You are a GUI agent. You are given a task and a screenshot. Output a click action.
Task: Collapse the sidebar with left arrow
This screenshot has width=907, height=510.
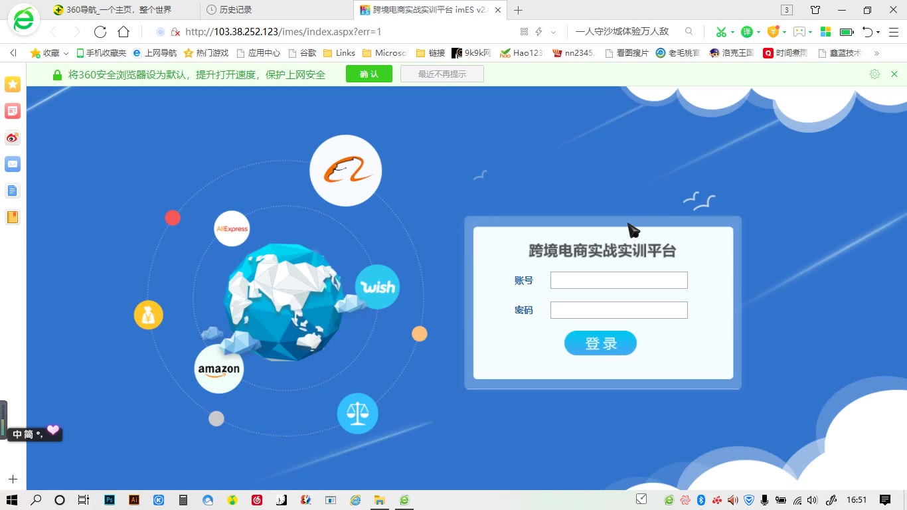coord(13,53)
